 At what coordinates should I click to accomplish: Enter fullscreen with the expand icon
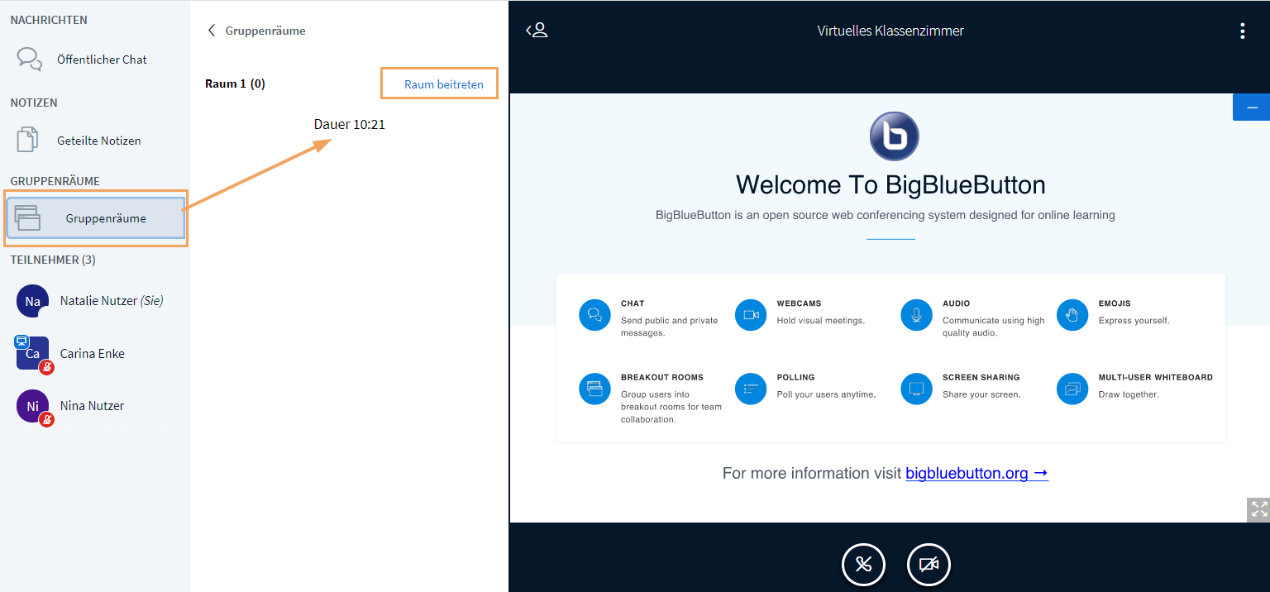click(x=1258, y=510)
